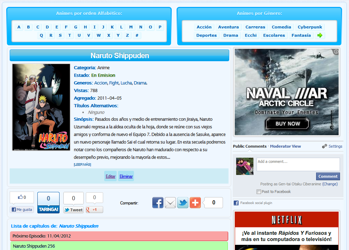Click the Tweet button

73,210
